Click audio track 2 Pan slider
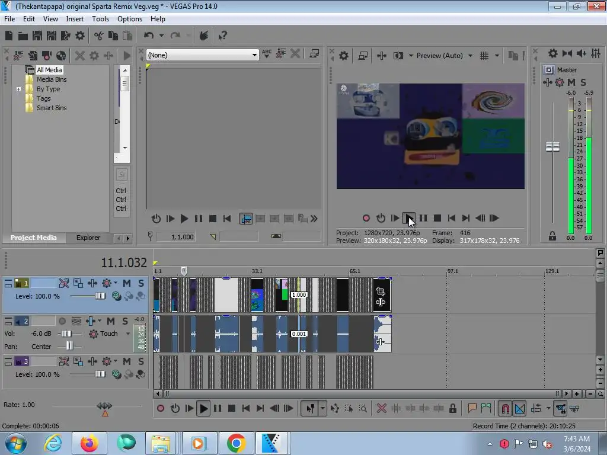 coord(69,345)
